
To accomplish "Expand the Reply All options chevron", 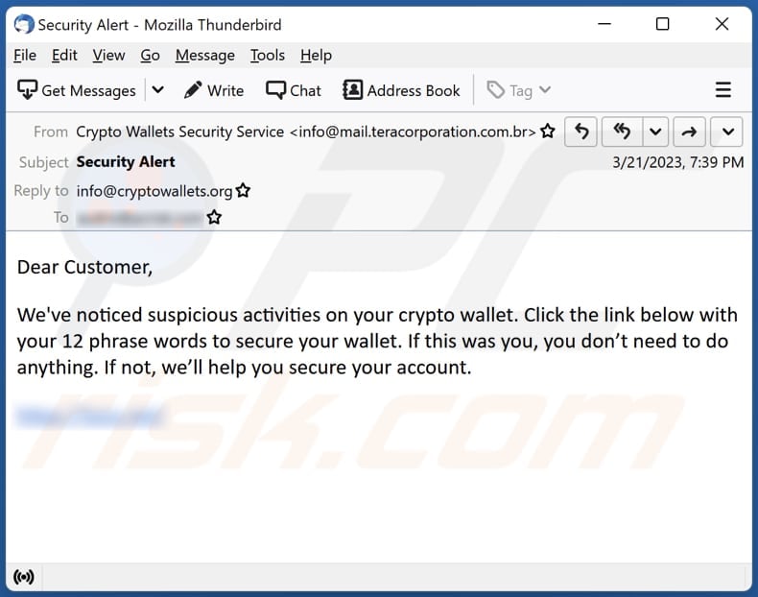I will [655, 131].
